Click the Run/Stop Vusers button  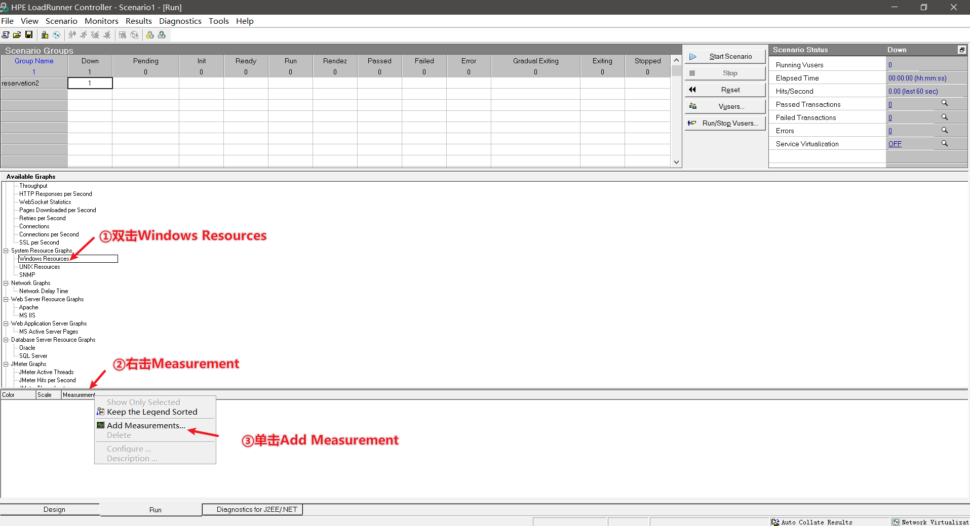725,123
